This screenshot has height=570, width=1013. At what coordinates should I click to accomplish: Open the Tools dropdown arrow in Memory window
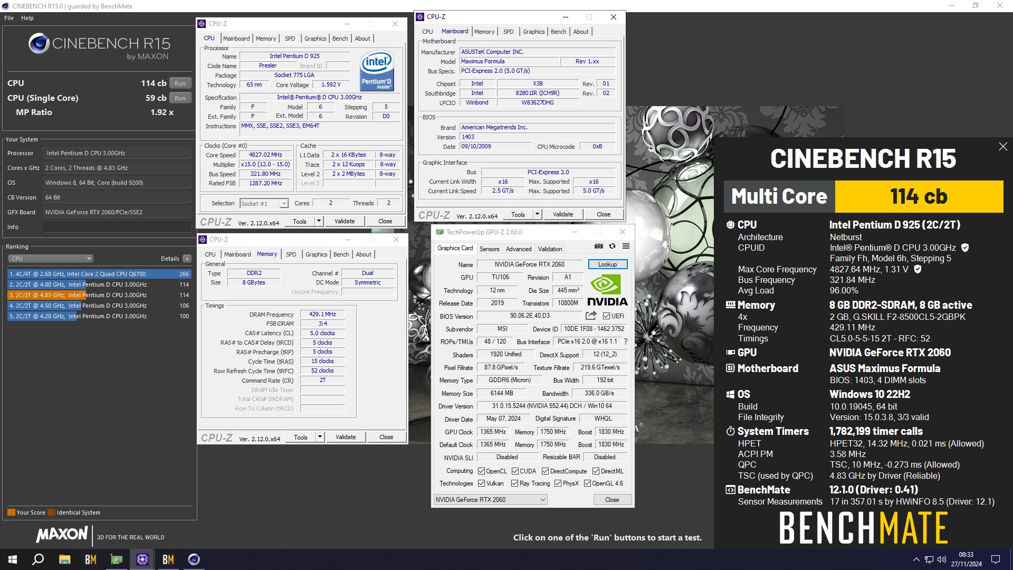pos(320,437)
